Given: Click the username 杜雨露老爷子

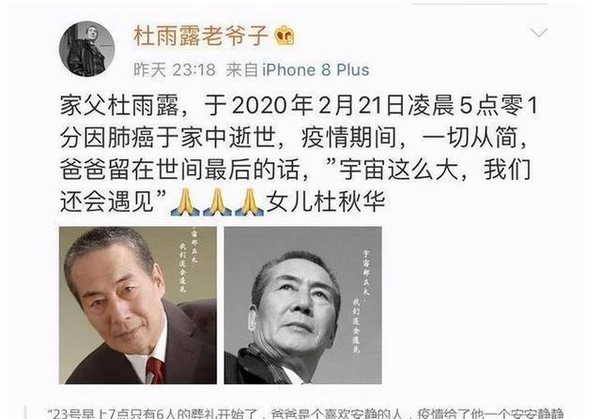Looking at the screenshot, I should pos(201,36).
